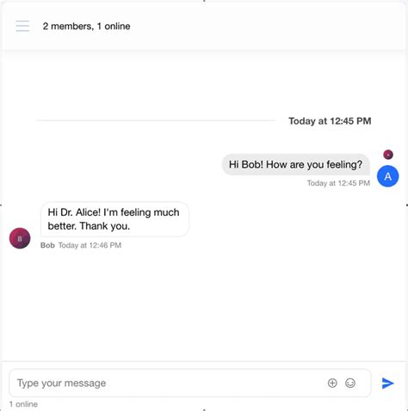Select the "Hi Bob! How are you feeling?" message
This screenshot has width=408, height=411.
coord(295,164)
